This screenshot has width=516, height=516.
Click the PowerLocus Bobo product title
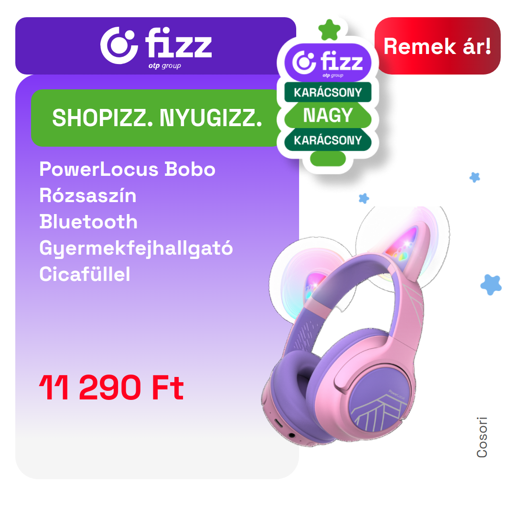tap(128, 169)
